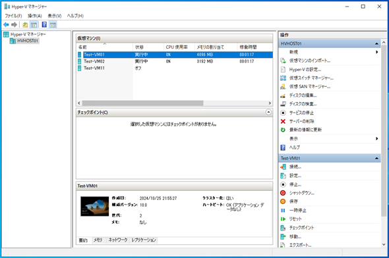Click the Forward arrow toolbar icon
The height and width of the screenshot is (258, 389).
pyautogui.click(x=14, y=24)
